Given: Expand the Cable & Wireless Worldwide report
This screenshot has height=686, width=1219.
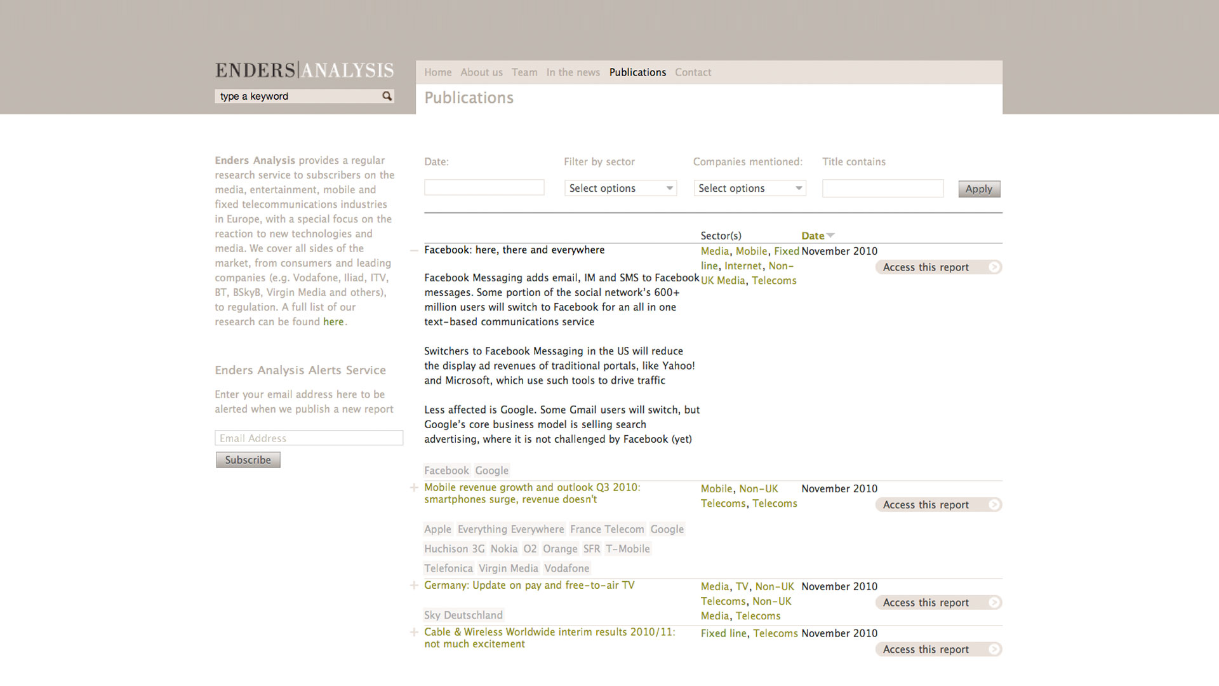Looking at the screenshot, I should click(x=414, y=633).
